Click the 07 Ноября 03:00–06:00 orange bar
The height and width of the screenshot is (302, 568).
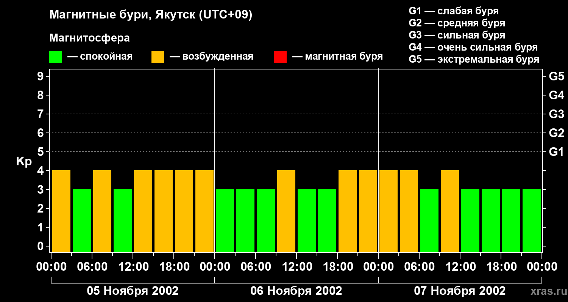pos(409,211)
